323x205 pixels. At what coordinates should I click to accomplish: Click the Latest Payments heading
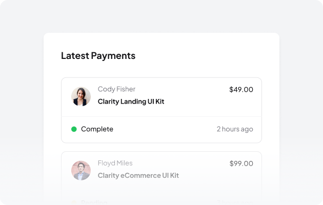(x=98, y=55)
